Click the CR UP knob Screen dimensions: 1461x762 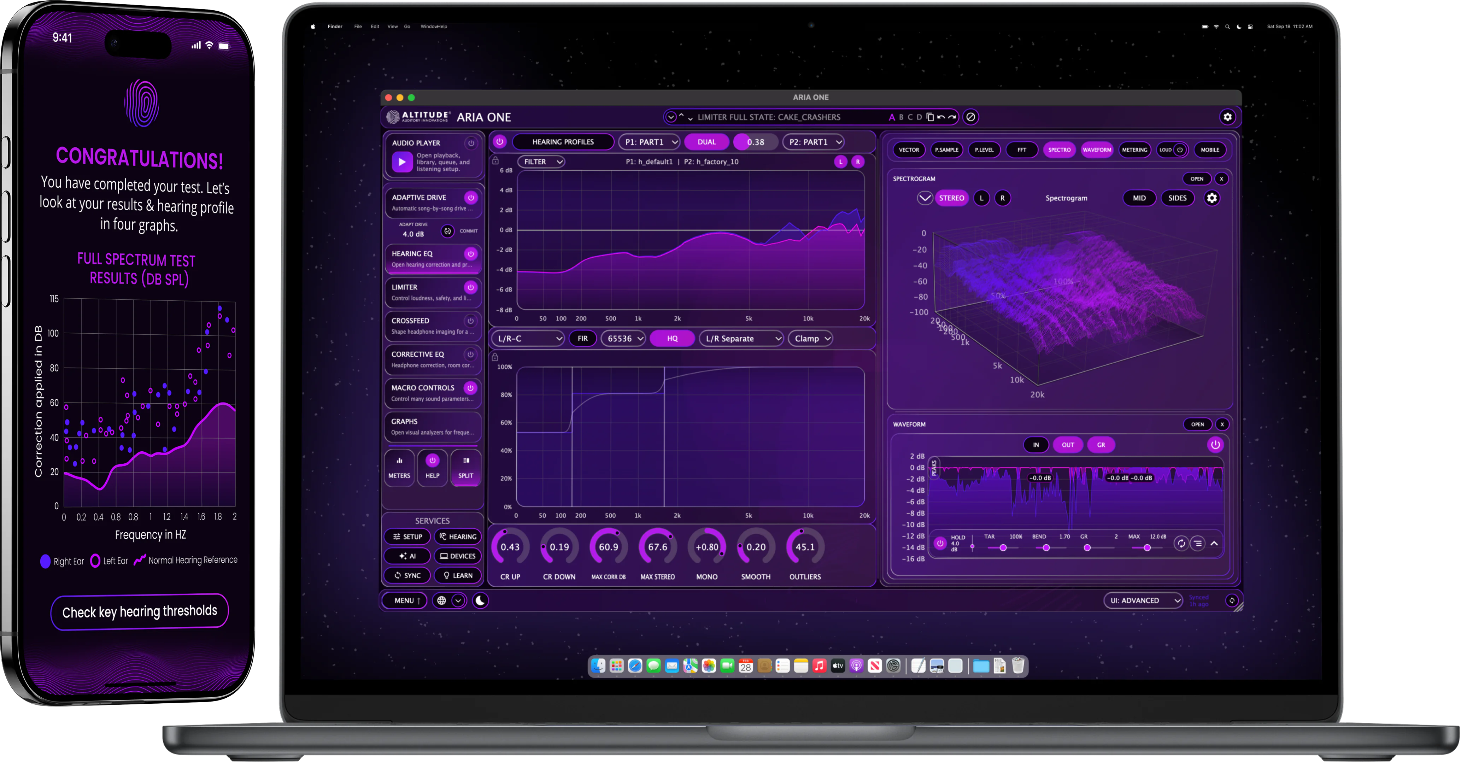[510, 547]
